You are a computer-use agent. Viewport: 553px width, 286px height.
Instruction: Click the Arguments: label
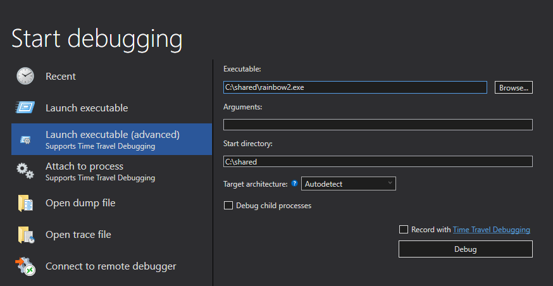pyautogui.click(x=242, y=106)
